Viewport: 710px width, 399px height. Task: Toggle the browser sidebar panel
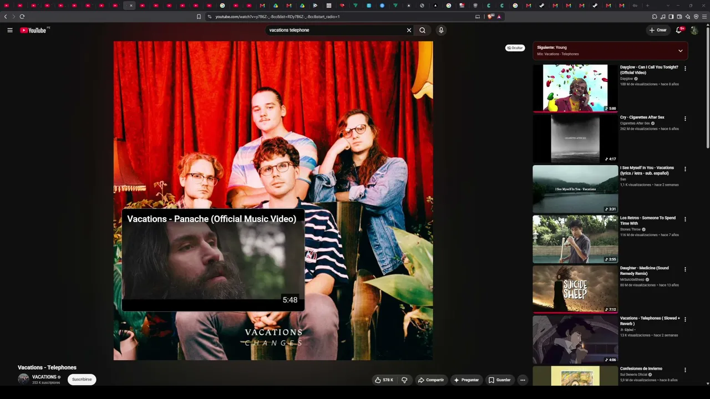(x=671, y=17)
